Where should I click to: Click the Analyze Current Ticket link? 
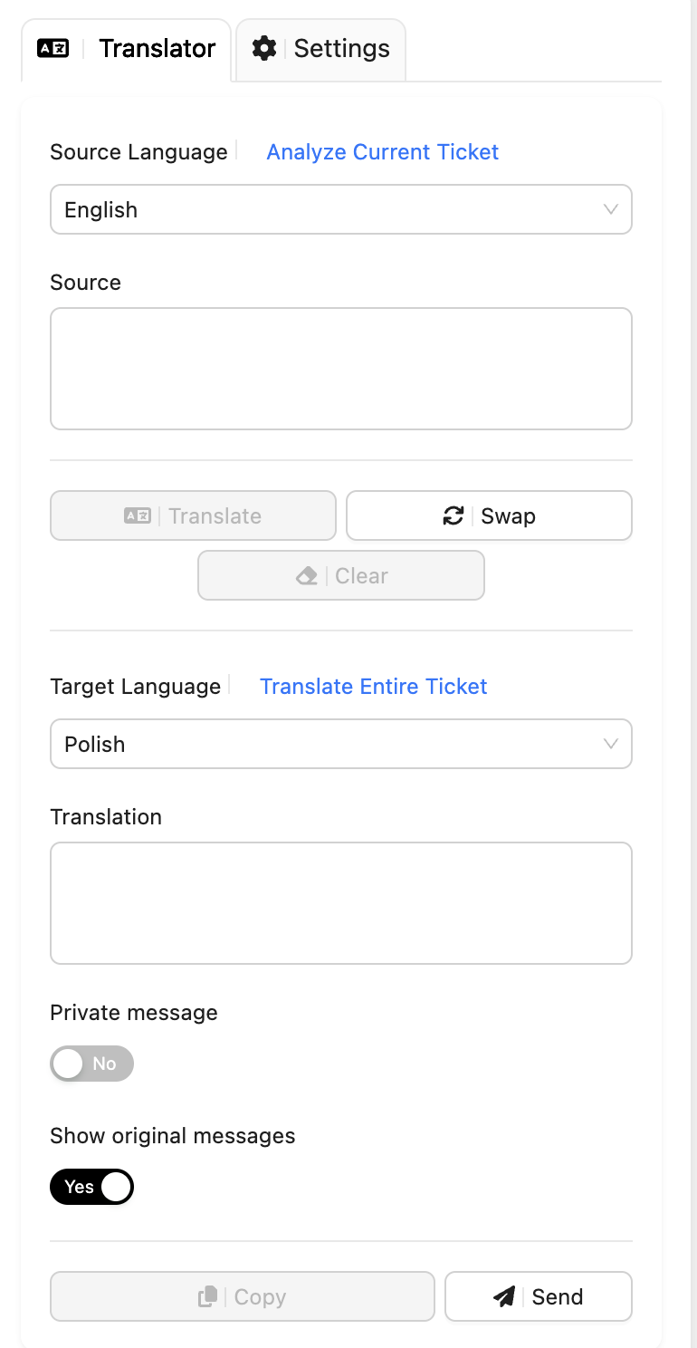(x=382, y=151)
